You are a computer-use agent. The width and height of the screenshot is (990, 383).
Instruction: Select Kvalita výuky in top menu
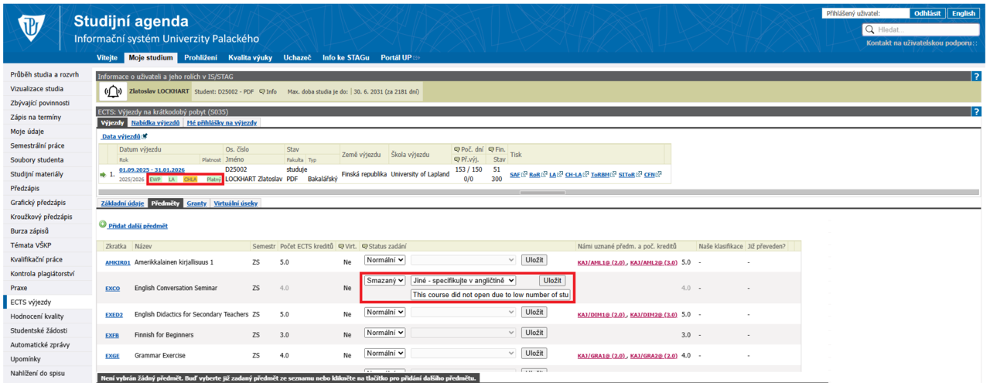pos(250,57)
